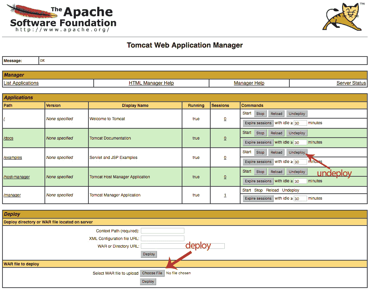The image size is (368, 290).
Task: Open the /host-manager path link
Action: click(17, 177)
